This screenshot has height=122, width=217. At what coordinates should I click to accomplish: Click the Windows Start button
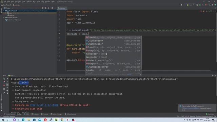tap(3, 120)
